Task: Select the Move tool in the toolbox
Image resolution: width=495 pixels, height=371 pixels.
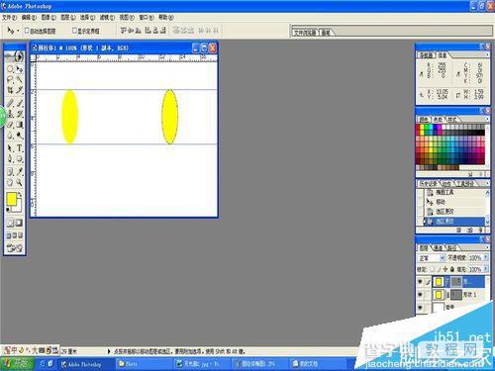Action: [20, 69]
